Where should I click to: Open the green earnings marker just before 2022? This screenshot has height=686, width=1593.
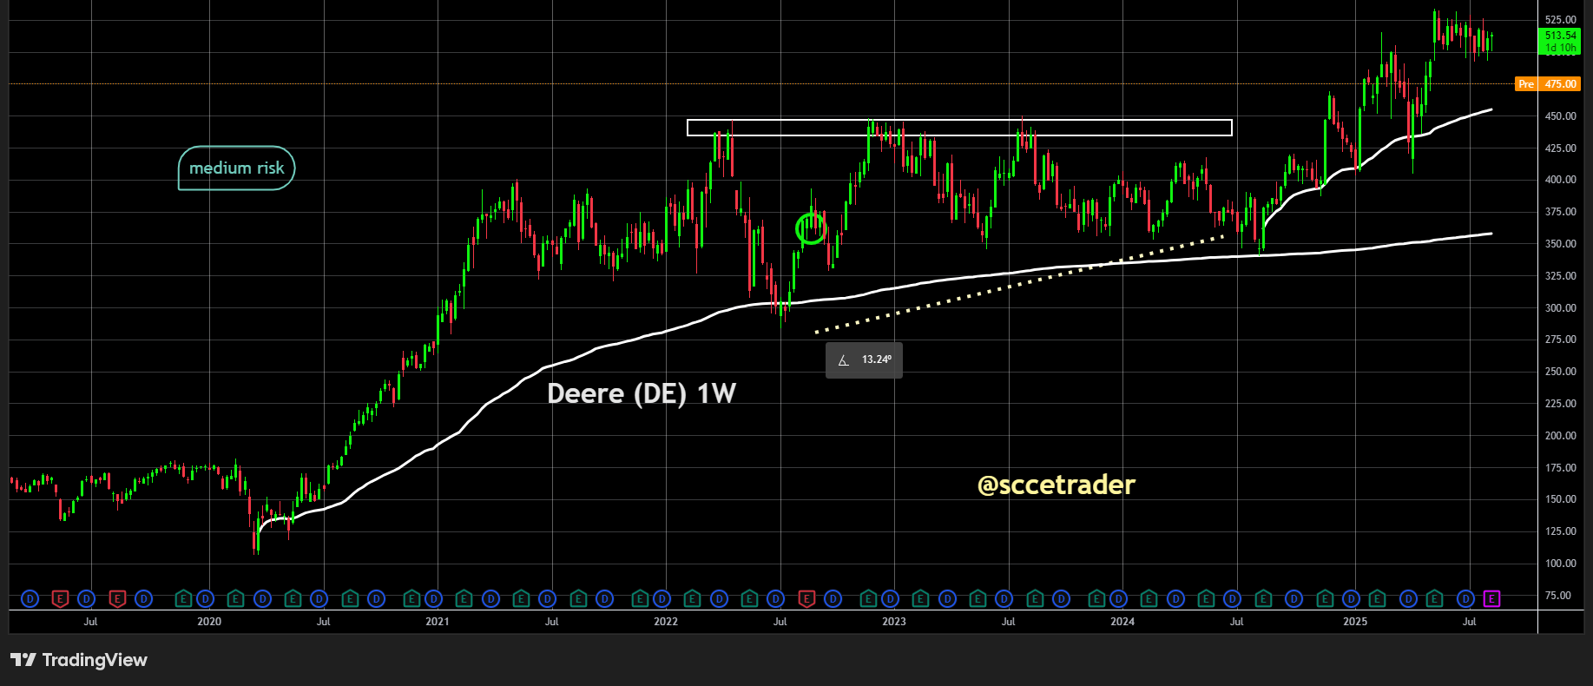pos(640,598)
